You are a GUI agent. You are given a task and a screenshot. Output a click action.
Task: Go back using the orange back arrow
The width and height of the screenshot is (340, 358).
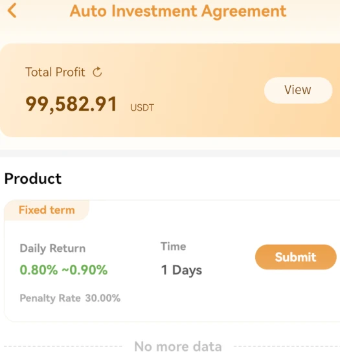pyautogui.click(x=12, y=10)
